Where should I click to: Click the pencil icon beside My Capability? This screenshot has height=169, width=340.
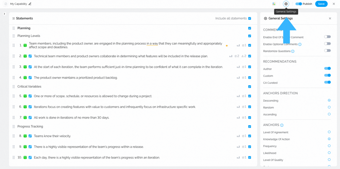pos(30,4)
